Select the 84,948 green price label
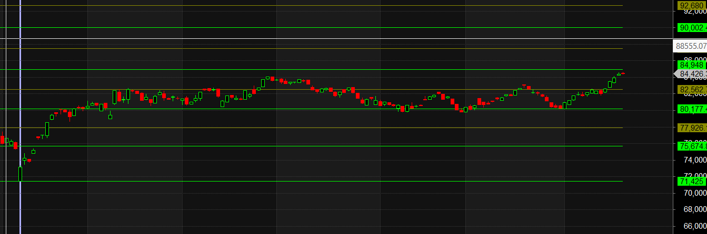 [692, 65]
